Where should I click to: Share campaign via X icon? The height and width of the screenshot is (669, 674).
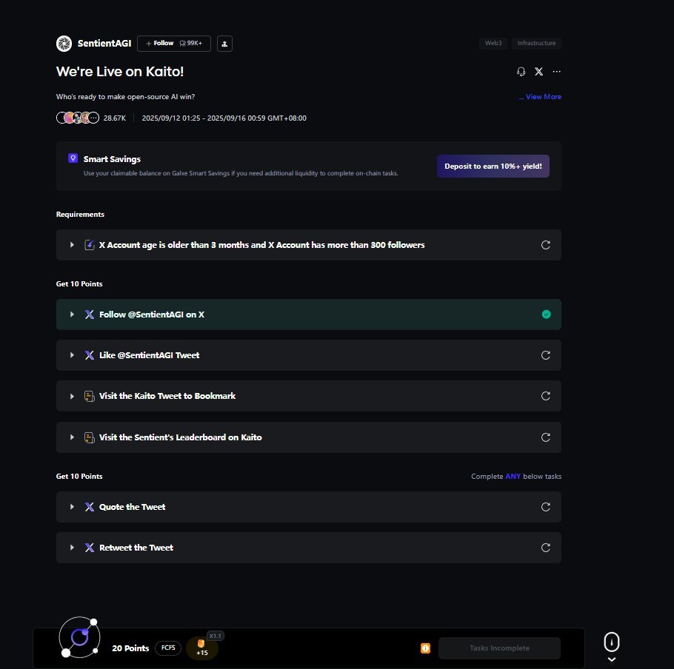click(538, 72)
